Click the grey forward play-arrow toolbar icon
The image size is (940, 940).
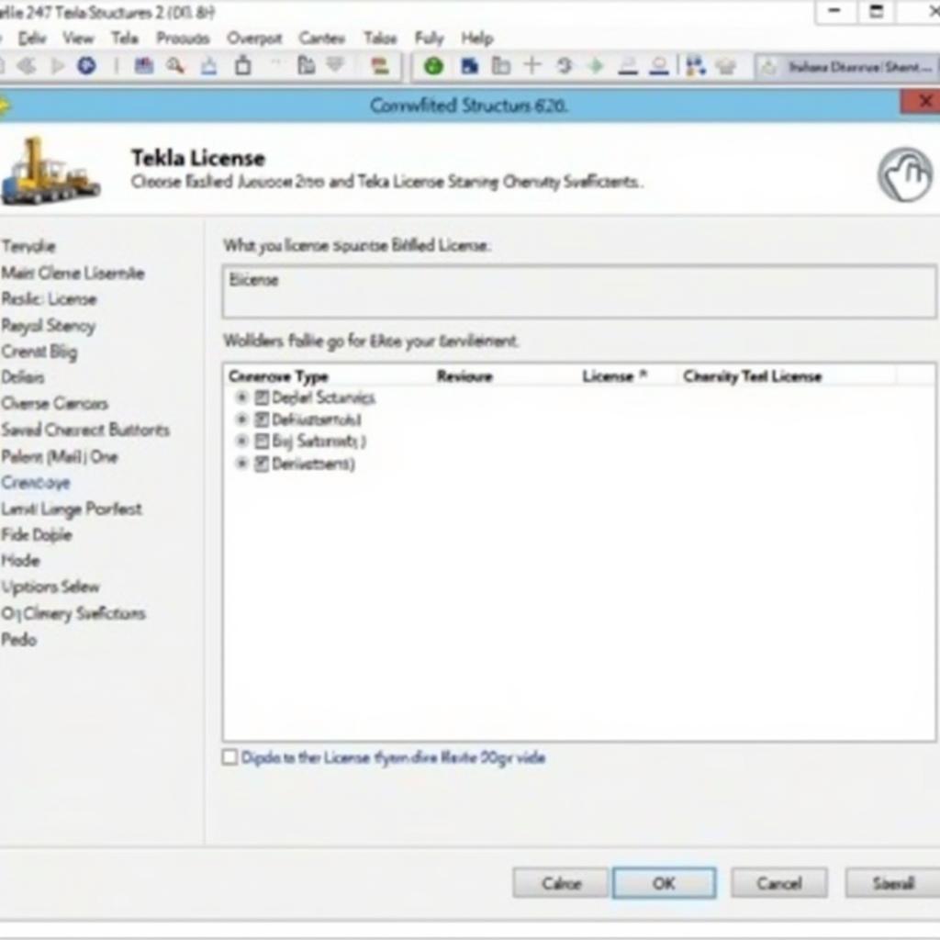58,65
